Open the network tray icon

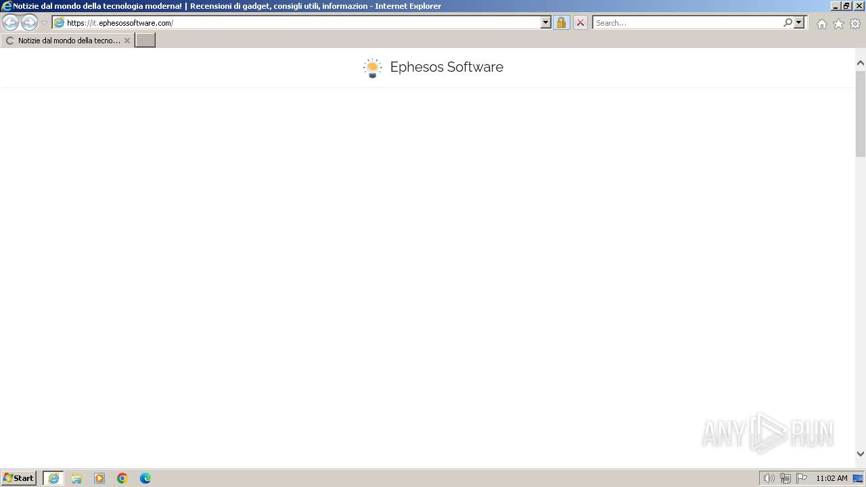785,478
